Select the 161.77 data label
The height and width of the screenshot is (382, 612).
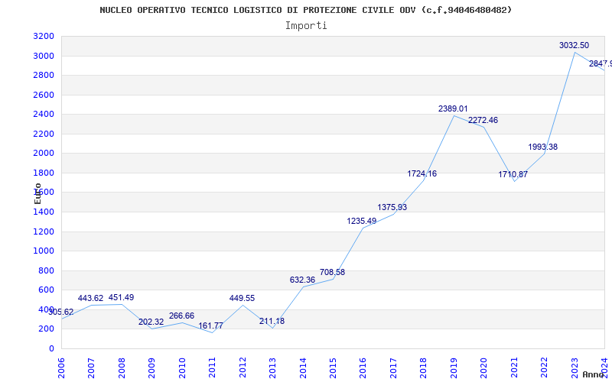210,326
